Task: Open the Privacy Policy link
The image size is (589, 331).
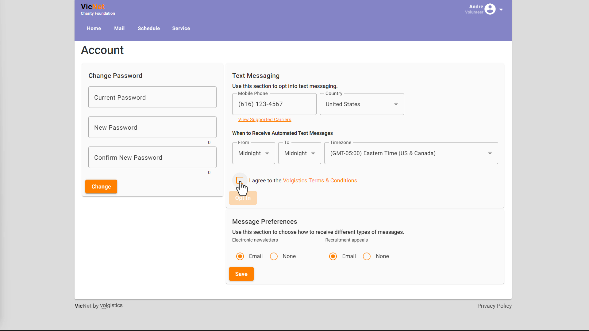Action: tap(494, 306)
